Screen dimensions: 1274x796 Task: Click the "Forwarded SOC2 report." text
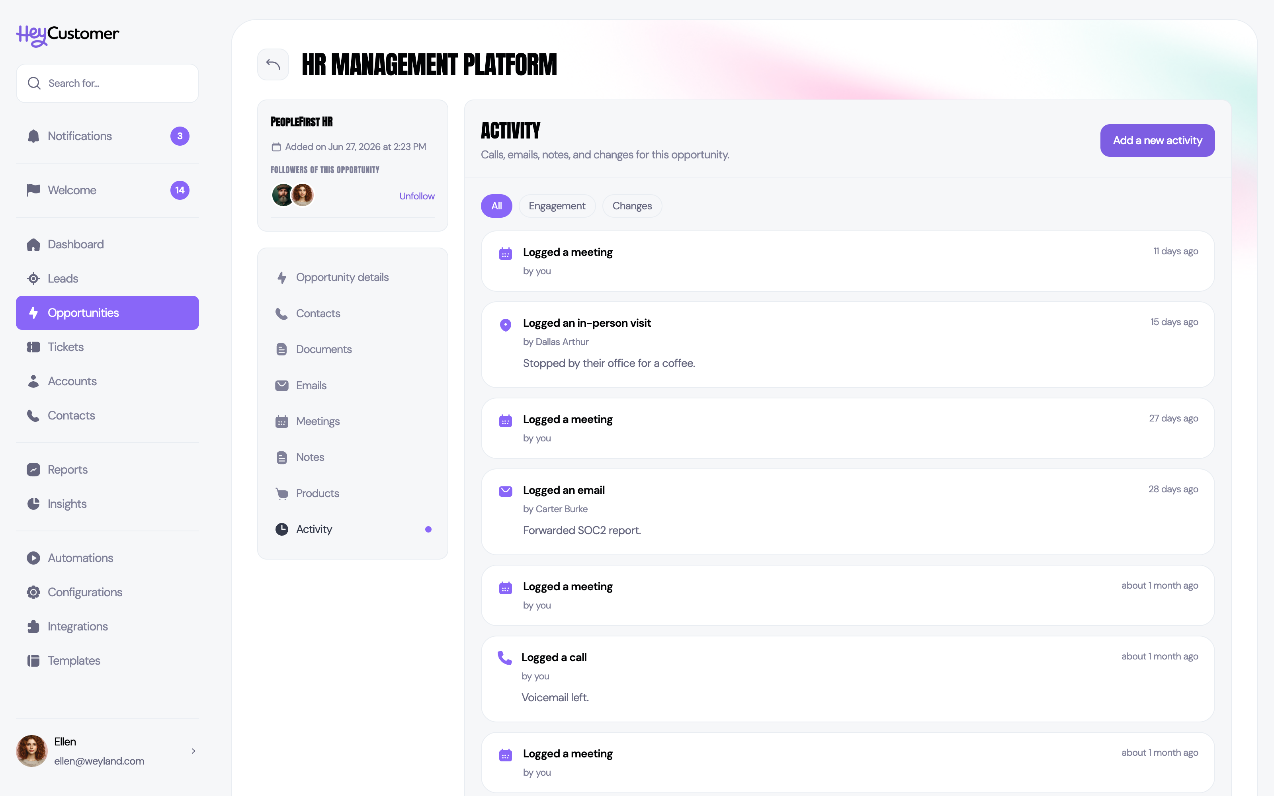pyautogui.click(x=582, y=530)
